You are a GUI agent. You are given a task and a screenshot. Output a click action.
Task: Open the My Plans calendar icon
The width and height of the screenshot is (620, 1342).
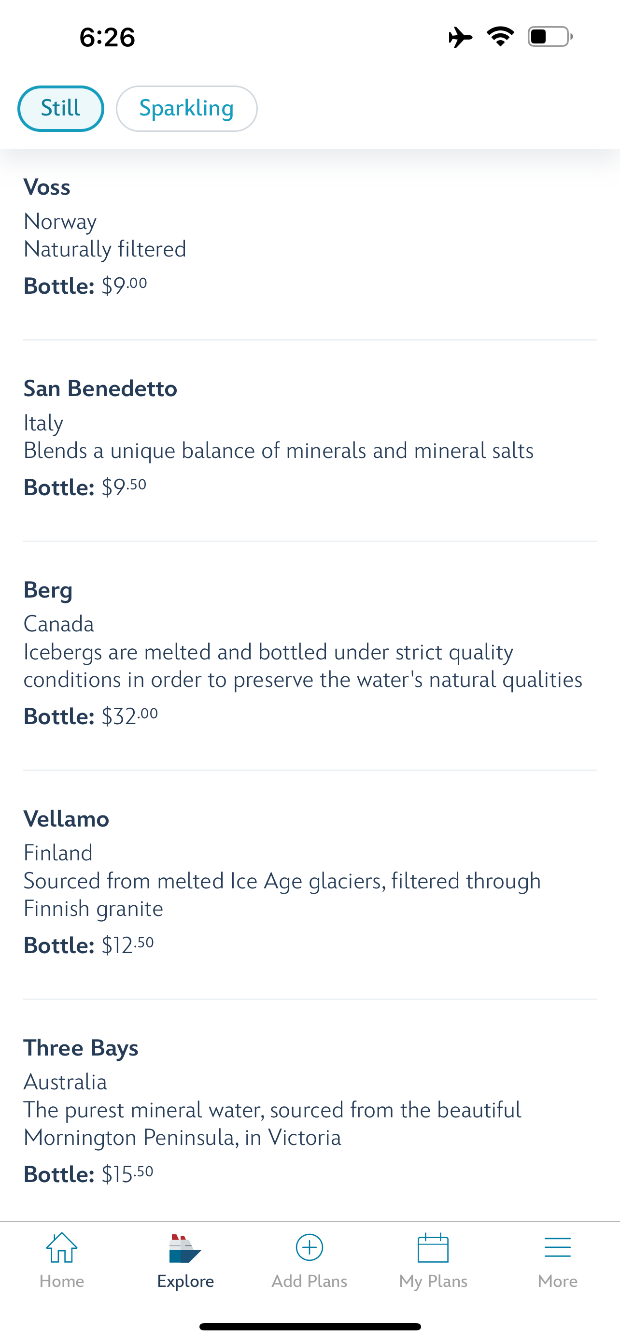pyautogui.click(x=433, y=1247)
